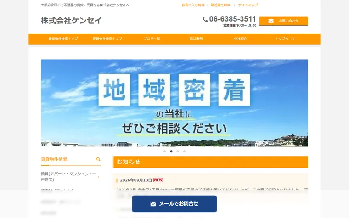Click the NEW badge beside 2026年09月13日
Screen dimensions: 349x218
coord(158,180)
